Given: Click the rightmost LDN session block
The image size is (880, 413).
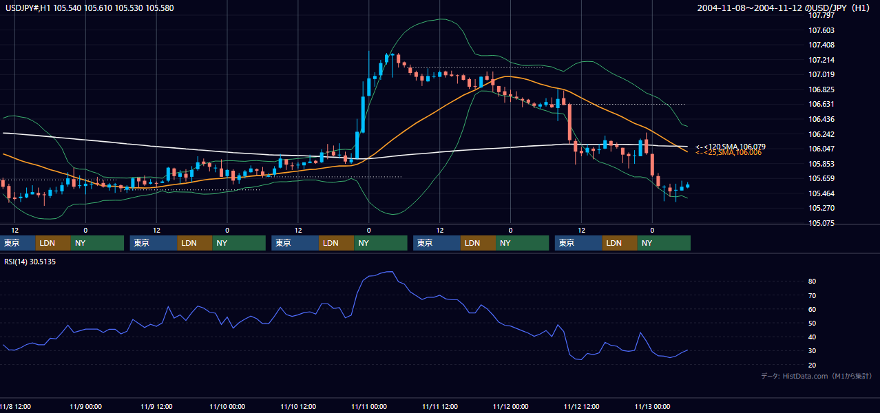Looking at the screenshot, I should (x=620, y=243).
